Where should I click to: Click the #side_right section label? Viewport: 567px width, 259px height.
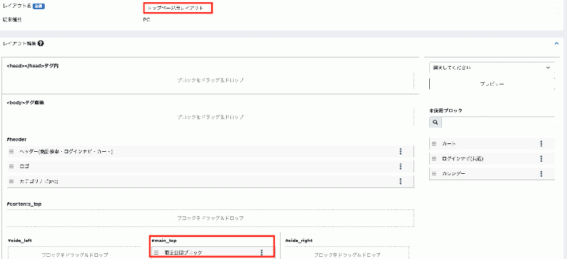tap(299, 241)
